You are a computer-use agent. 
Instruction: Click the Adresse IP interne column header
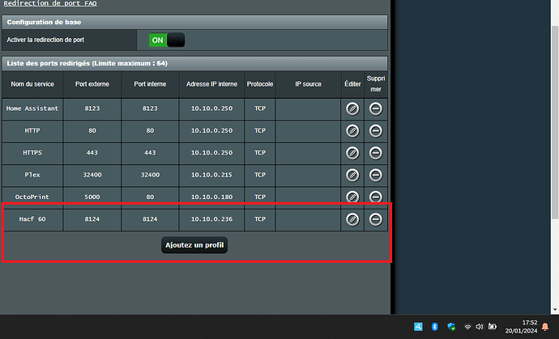tap(211, 84)
